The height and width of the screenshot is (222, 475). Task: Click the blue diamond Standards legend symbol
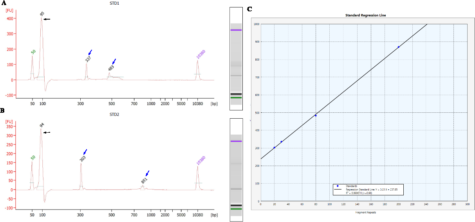[338, 186]
